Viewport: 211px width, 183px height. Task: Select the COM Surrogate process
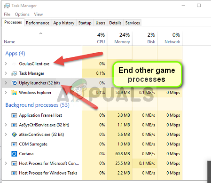[33, 144]
